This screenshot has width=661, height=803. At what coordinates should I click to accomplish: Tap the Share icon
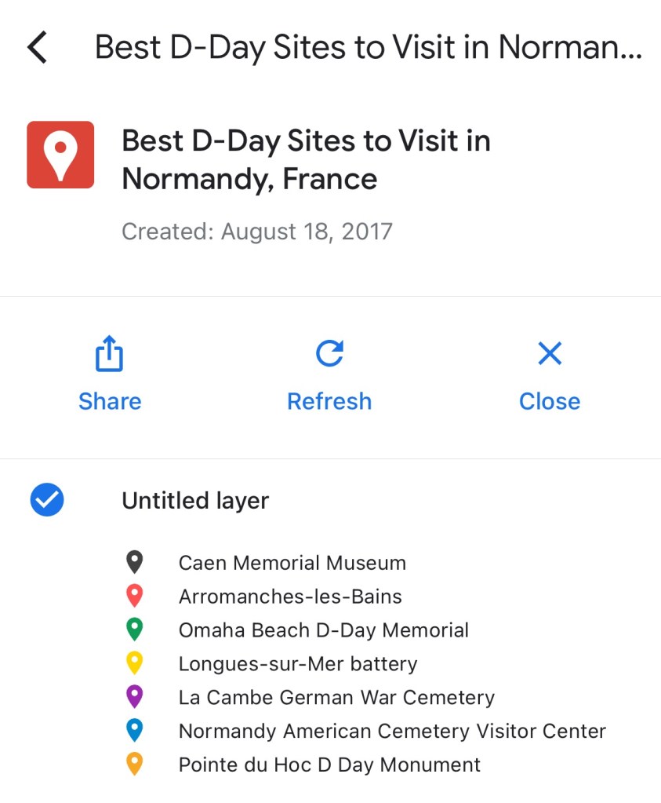pyautogui.click(x=110, y=353)
